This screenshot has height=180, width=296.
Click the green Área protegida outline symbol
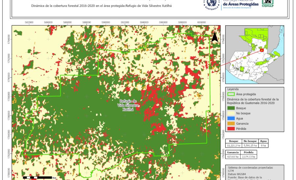pyautogui.click(x=231, y=94)
